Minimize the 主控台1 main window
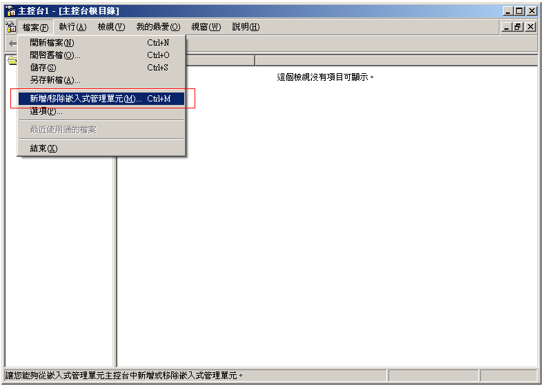 click(509, 11)
